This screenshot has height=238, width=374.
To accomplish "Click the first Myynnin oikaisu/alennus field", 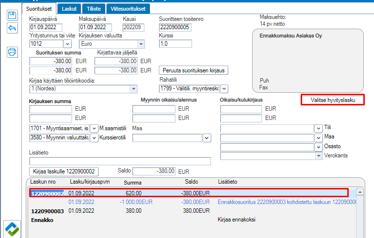I will click(154, 109).
